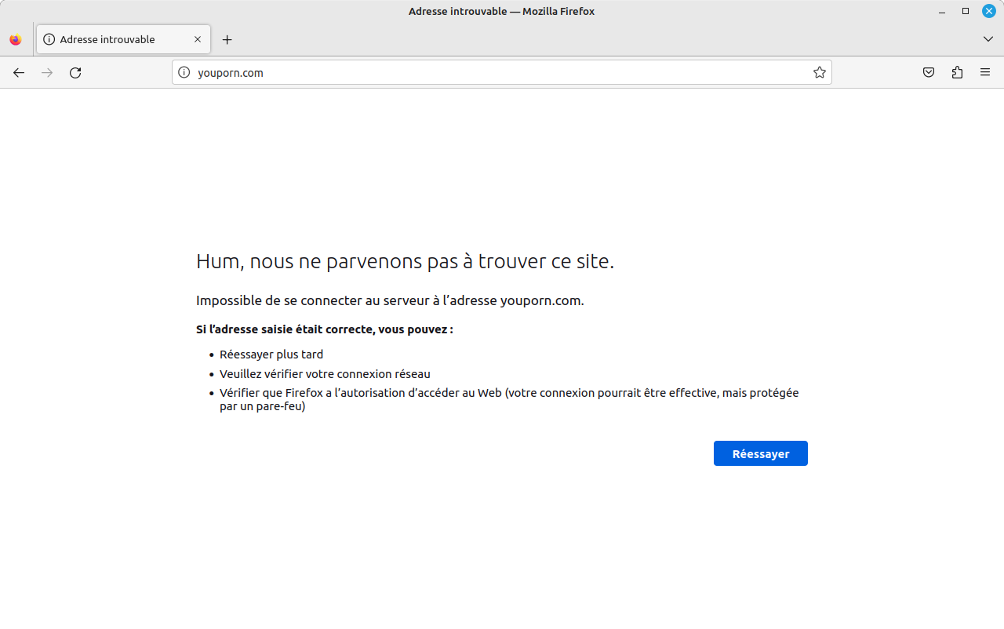This screenshot has width=1004, height=629.
Task: Click 'Réessayer plus tard' list item
Action: click(271, 354)
